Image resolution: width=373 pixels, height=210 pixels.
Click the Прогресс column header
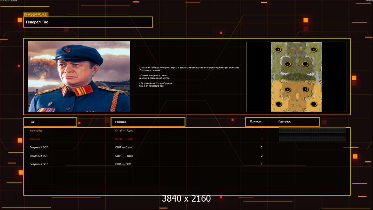pyautogui.click(x=284, y=121)
